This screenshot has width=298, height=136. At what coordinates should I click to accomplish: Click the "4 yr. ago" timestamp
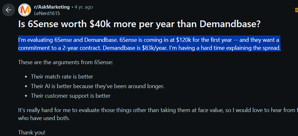click(x=84, y=7)
